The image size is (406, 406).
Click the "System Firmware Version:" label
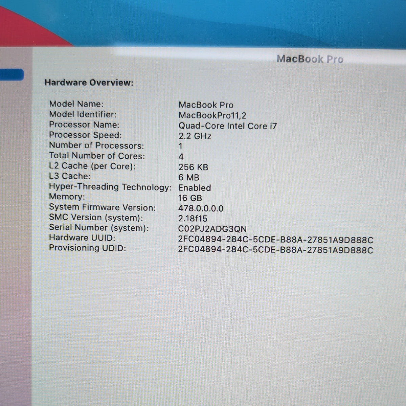[x=102, y=207]
